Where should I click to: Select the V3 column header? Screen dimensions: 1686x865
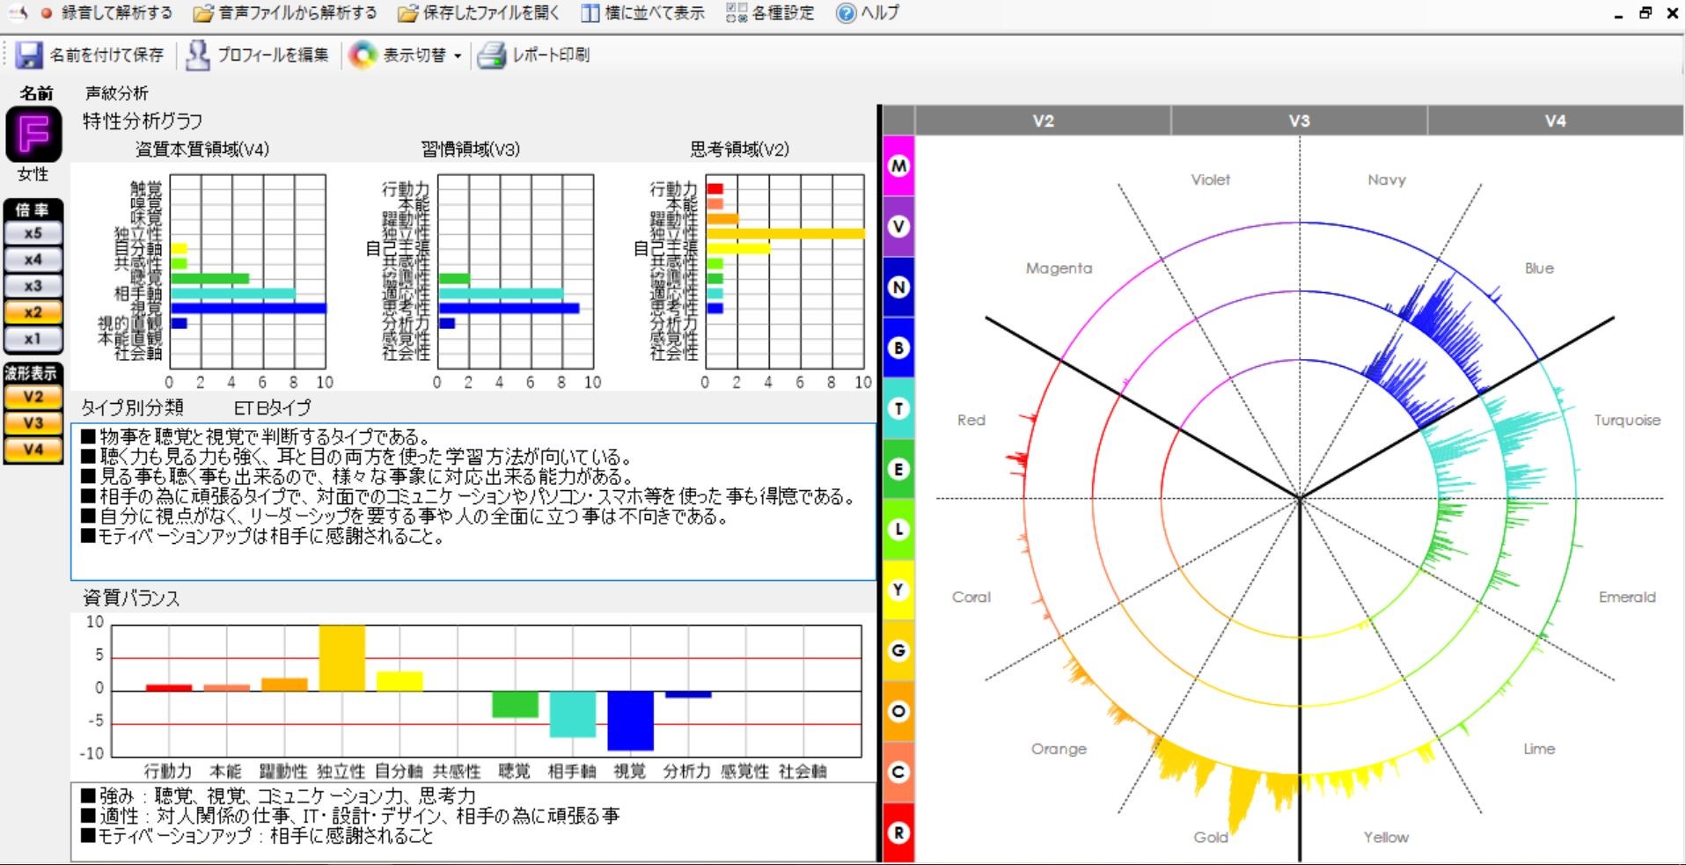coord(1299,121)
